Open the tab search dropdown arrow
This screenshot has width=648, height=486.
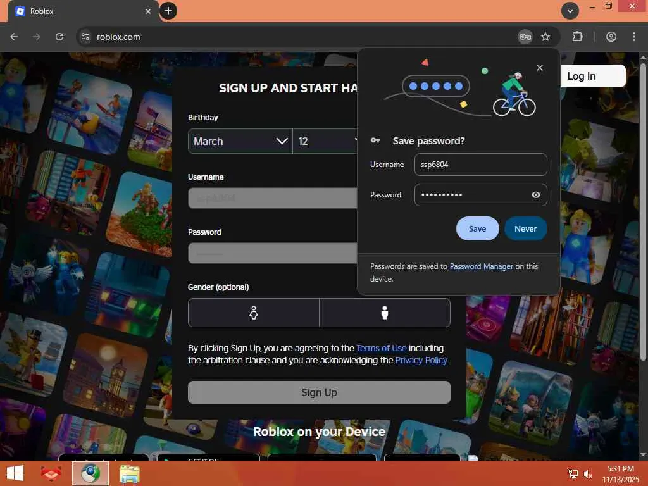coord(570,11)
